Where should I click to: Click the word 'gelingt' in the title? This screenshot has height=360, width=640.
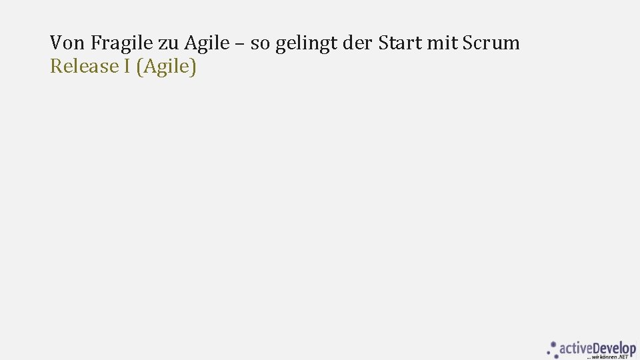click(x=306, y=45)
